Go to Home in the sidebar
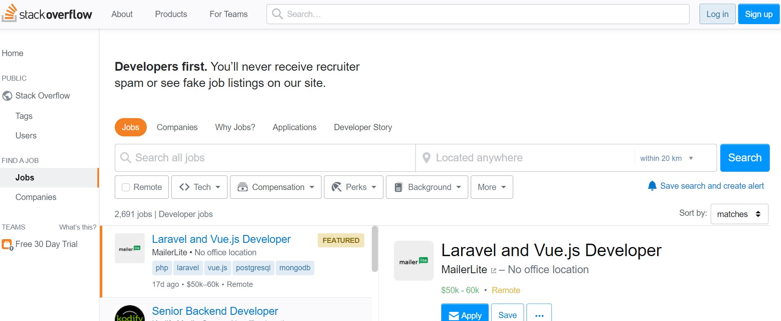This screenshot has height=321, width=781. coord(12,53)
